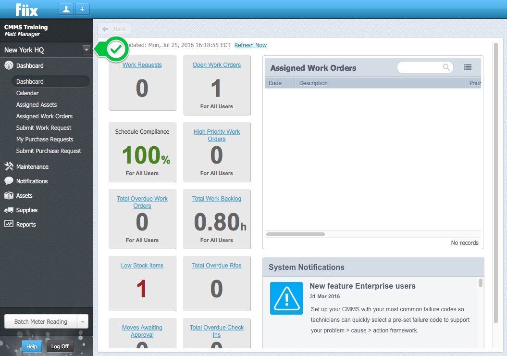Click the main page vertical scrollbar
The width and height of the screenshot is (507, 356).
496,183
